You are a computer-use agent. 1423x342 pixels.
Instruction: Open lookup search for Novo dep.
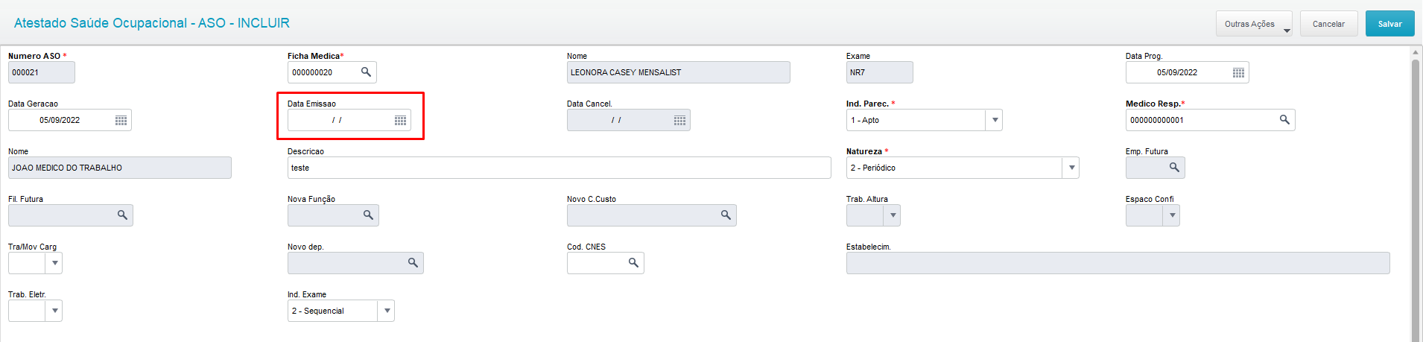(413, 263)
